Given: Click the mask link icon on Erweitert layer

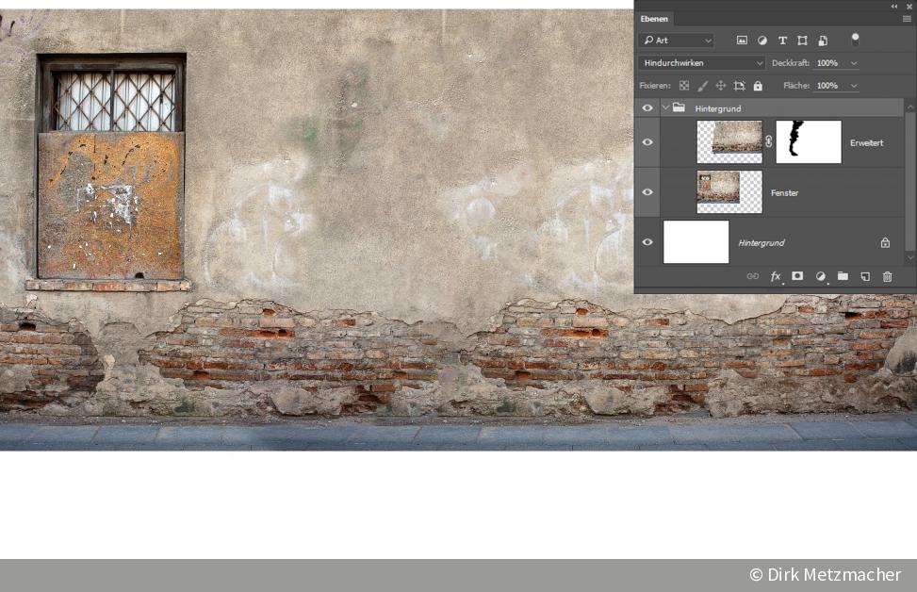Looking at the screenshot, I should point(768,141).
